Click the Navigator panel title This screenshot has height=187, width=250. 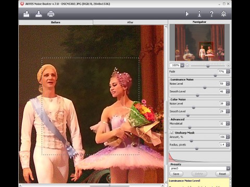pyautogui.click(x=199, y=22)
